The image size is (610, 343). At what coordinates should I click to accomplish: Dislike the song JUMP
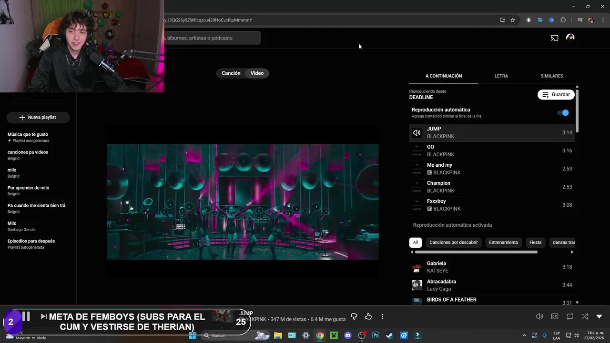(x=354, y=316)
